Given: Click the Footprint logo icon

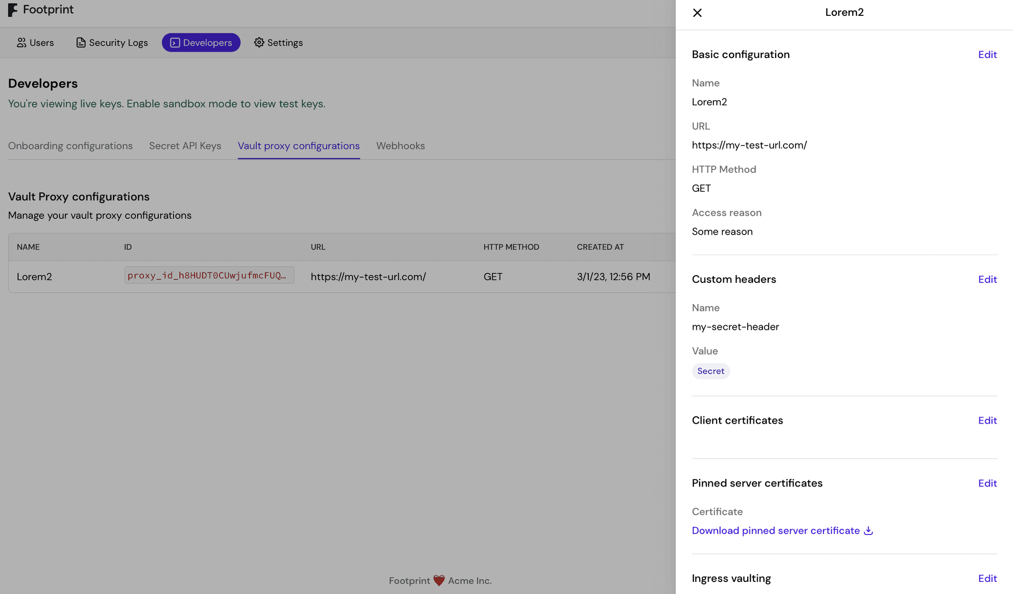Looking at the screenshot, I should click(x=12, y=9).
